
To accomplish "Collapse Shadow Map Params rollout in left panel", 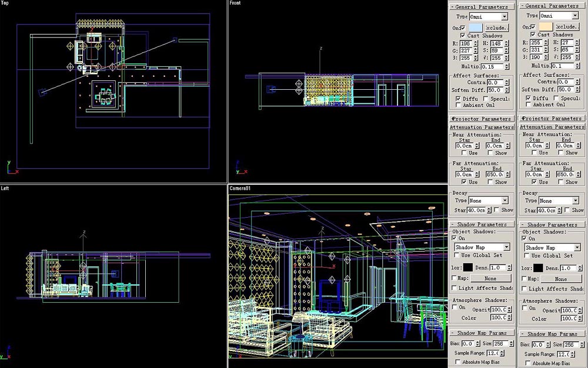I will coord(482,333).
